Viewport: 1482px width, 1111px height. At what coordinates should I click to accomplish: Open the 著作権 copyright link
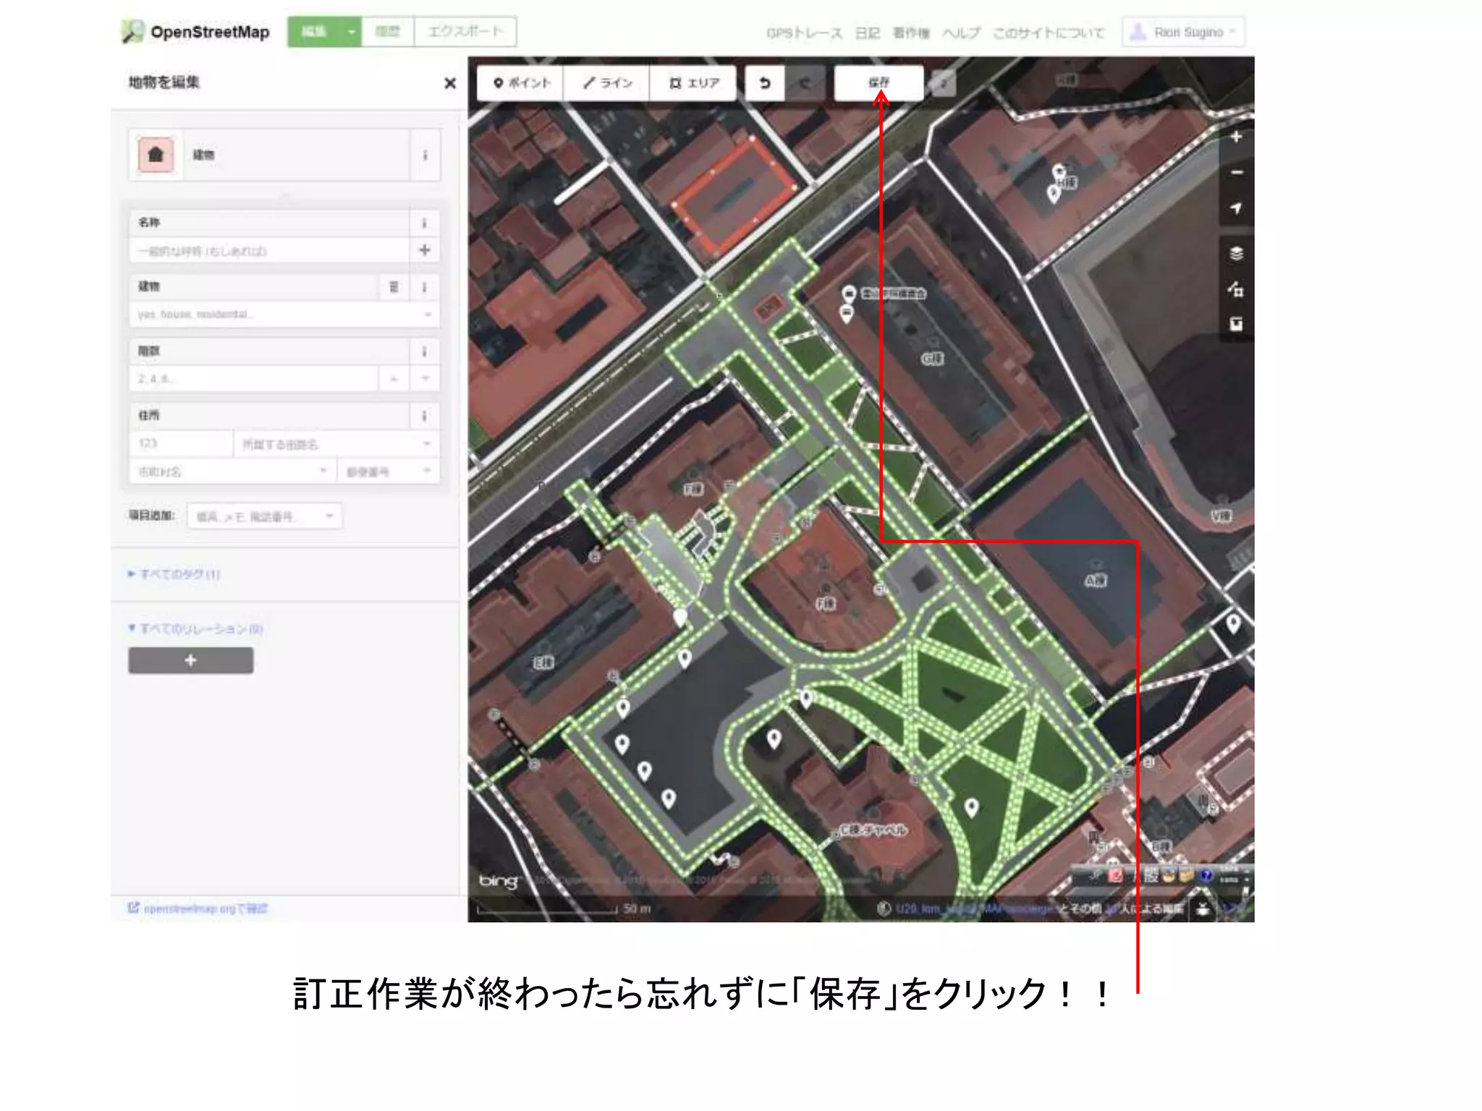[x=911, y=33]
